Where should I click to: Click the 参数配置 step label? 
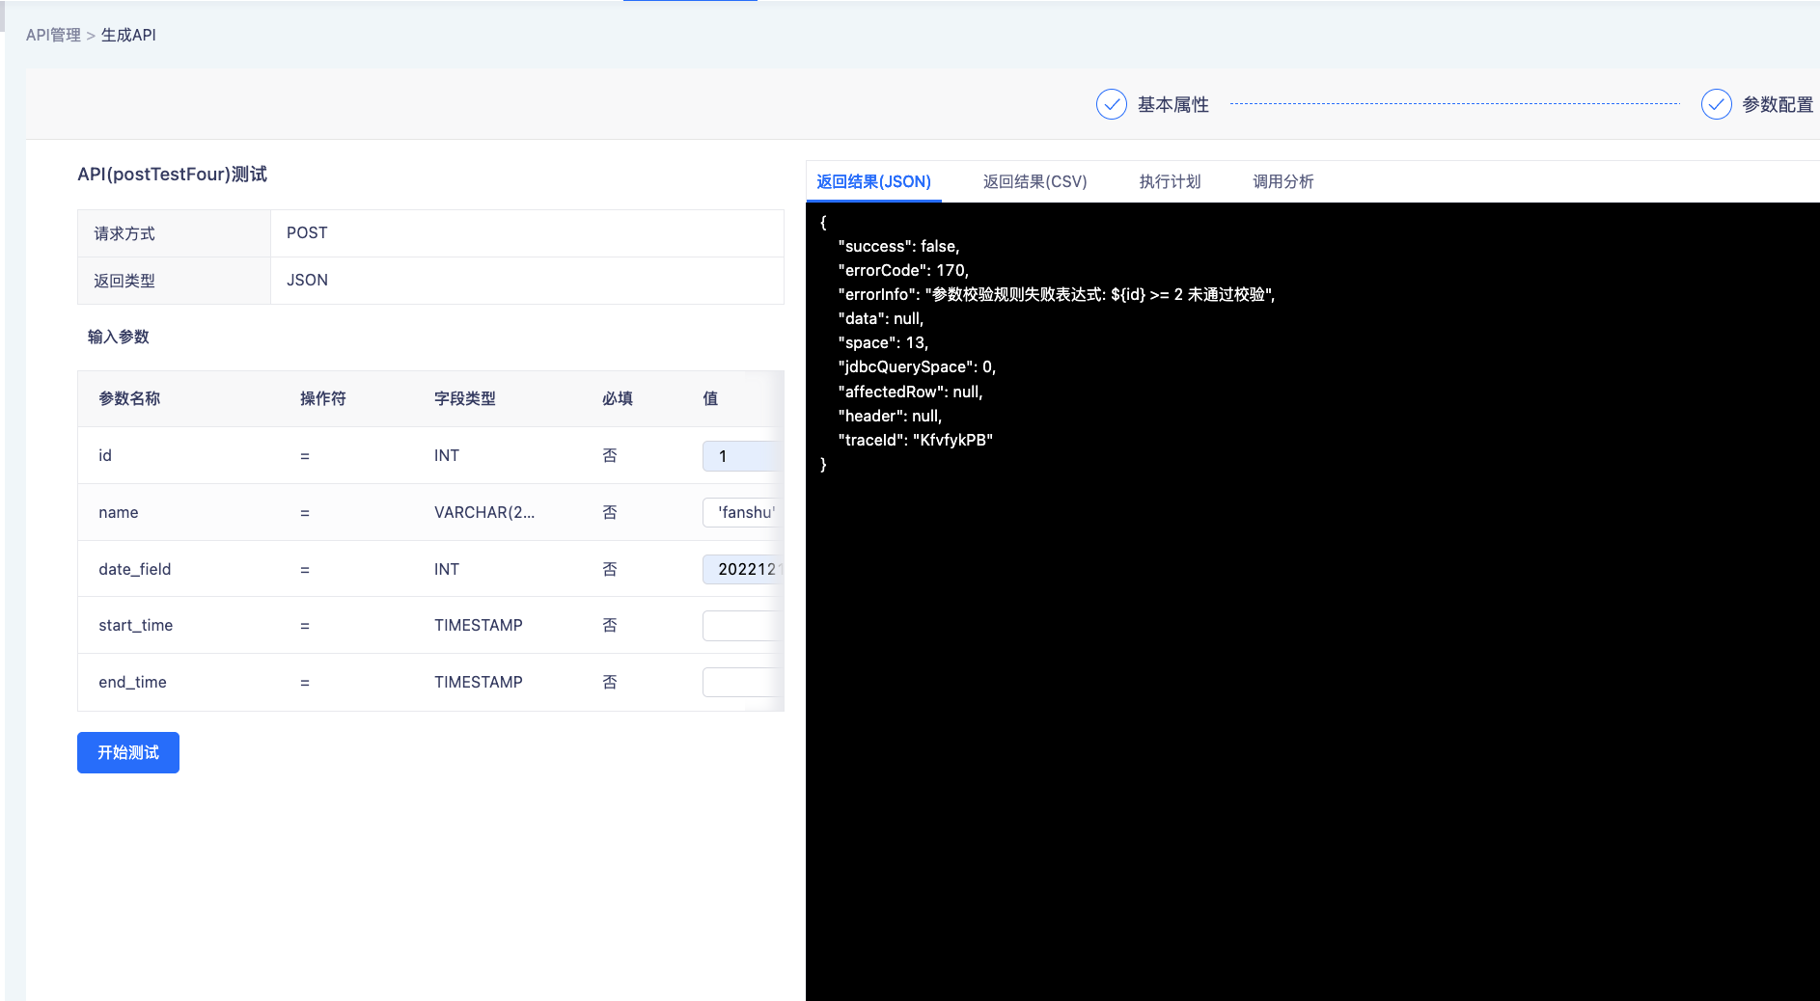(1778, 104)
